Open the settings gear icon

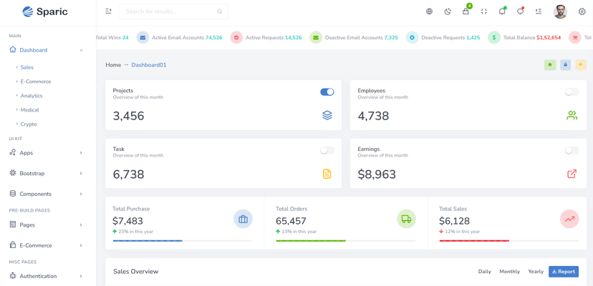(x=582, y=11)
